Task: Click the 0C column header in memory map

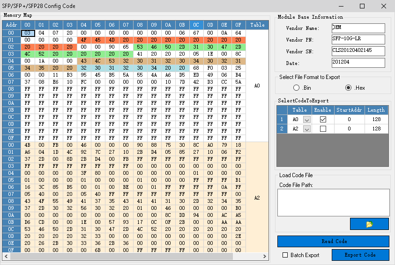Action: 196,25
